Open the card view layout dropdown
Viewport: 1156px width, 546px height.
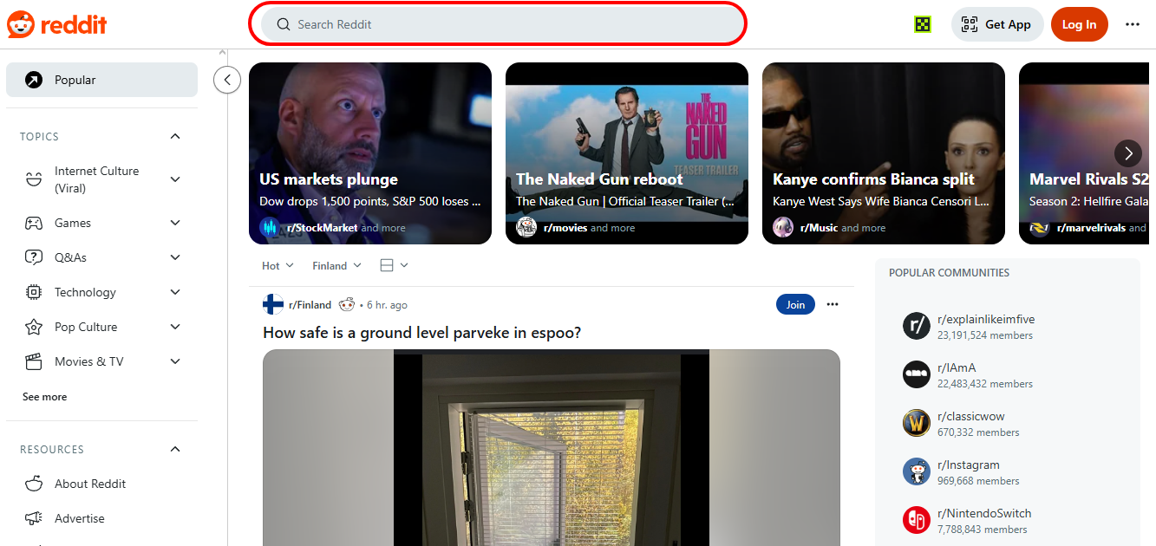(394, 265)
